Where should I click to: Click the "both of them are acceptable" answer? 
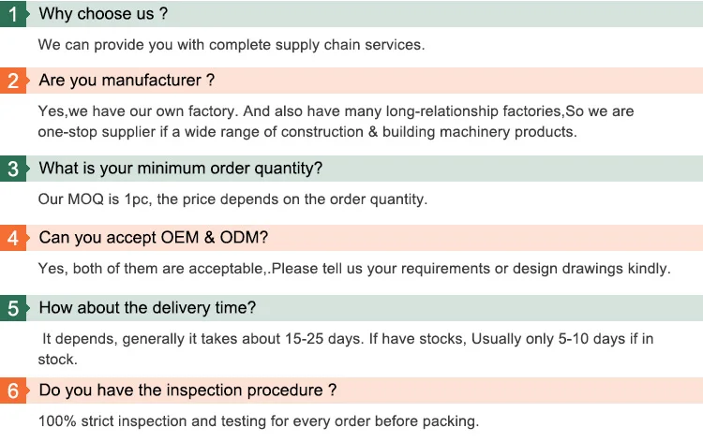coord(354,268)
